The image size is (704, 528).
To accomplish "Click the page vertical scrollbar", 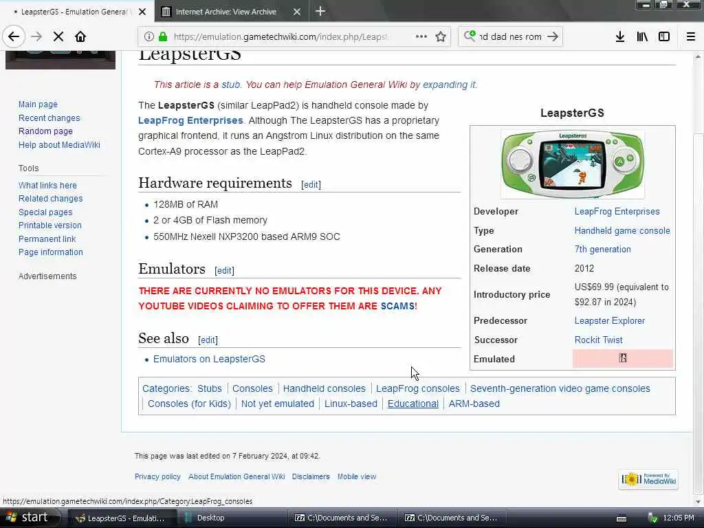I will (698, 278).
